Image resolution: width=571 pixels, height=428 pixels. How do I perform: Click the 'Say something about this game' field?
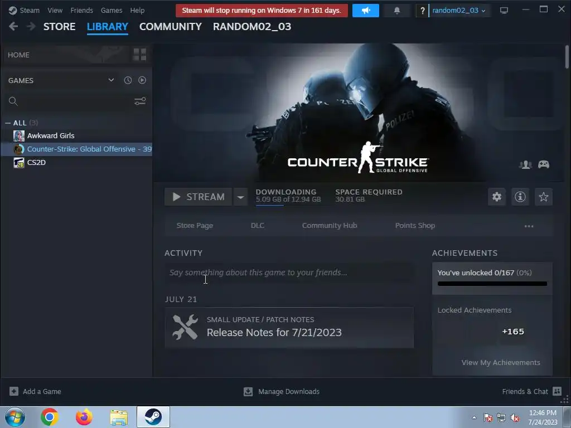click(x=289, y=272)
